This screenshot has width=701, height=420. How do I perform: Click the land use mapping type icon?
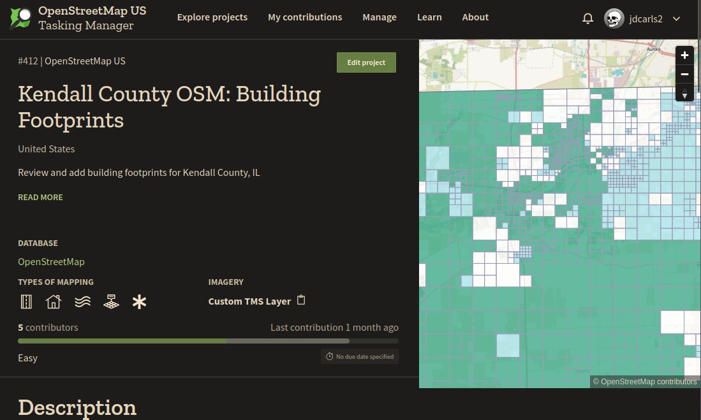click(x=111, y=301)
